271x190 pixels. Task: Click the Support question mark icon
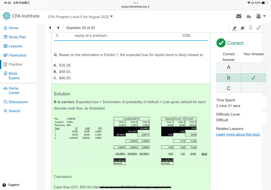(4, 185)
